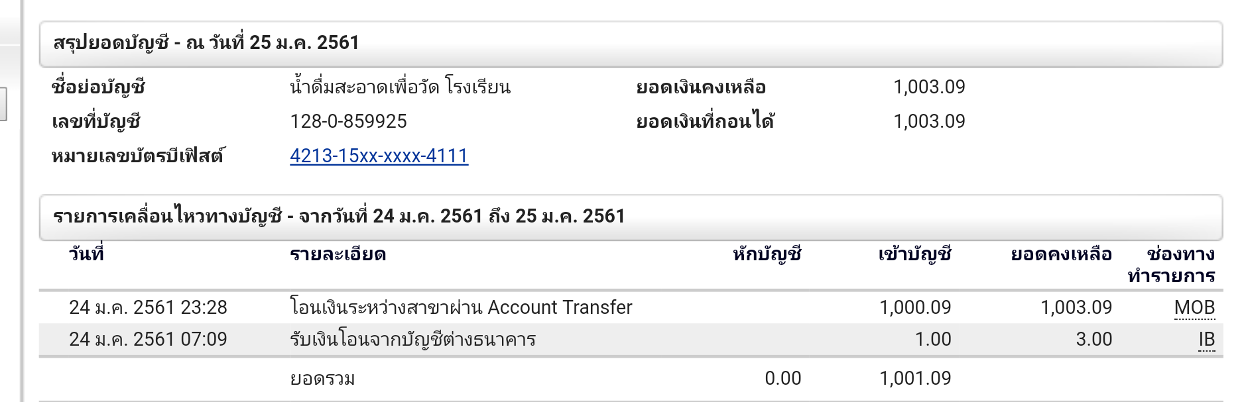Viewport: 1246px width, 402px height.
Task: Select the 23:28 transaction date cell
Action: coord(148,307)
